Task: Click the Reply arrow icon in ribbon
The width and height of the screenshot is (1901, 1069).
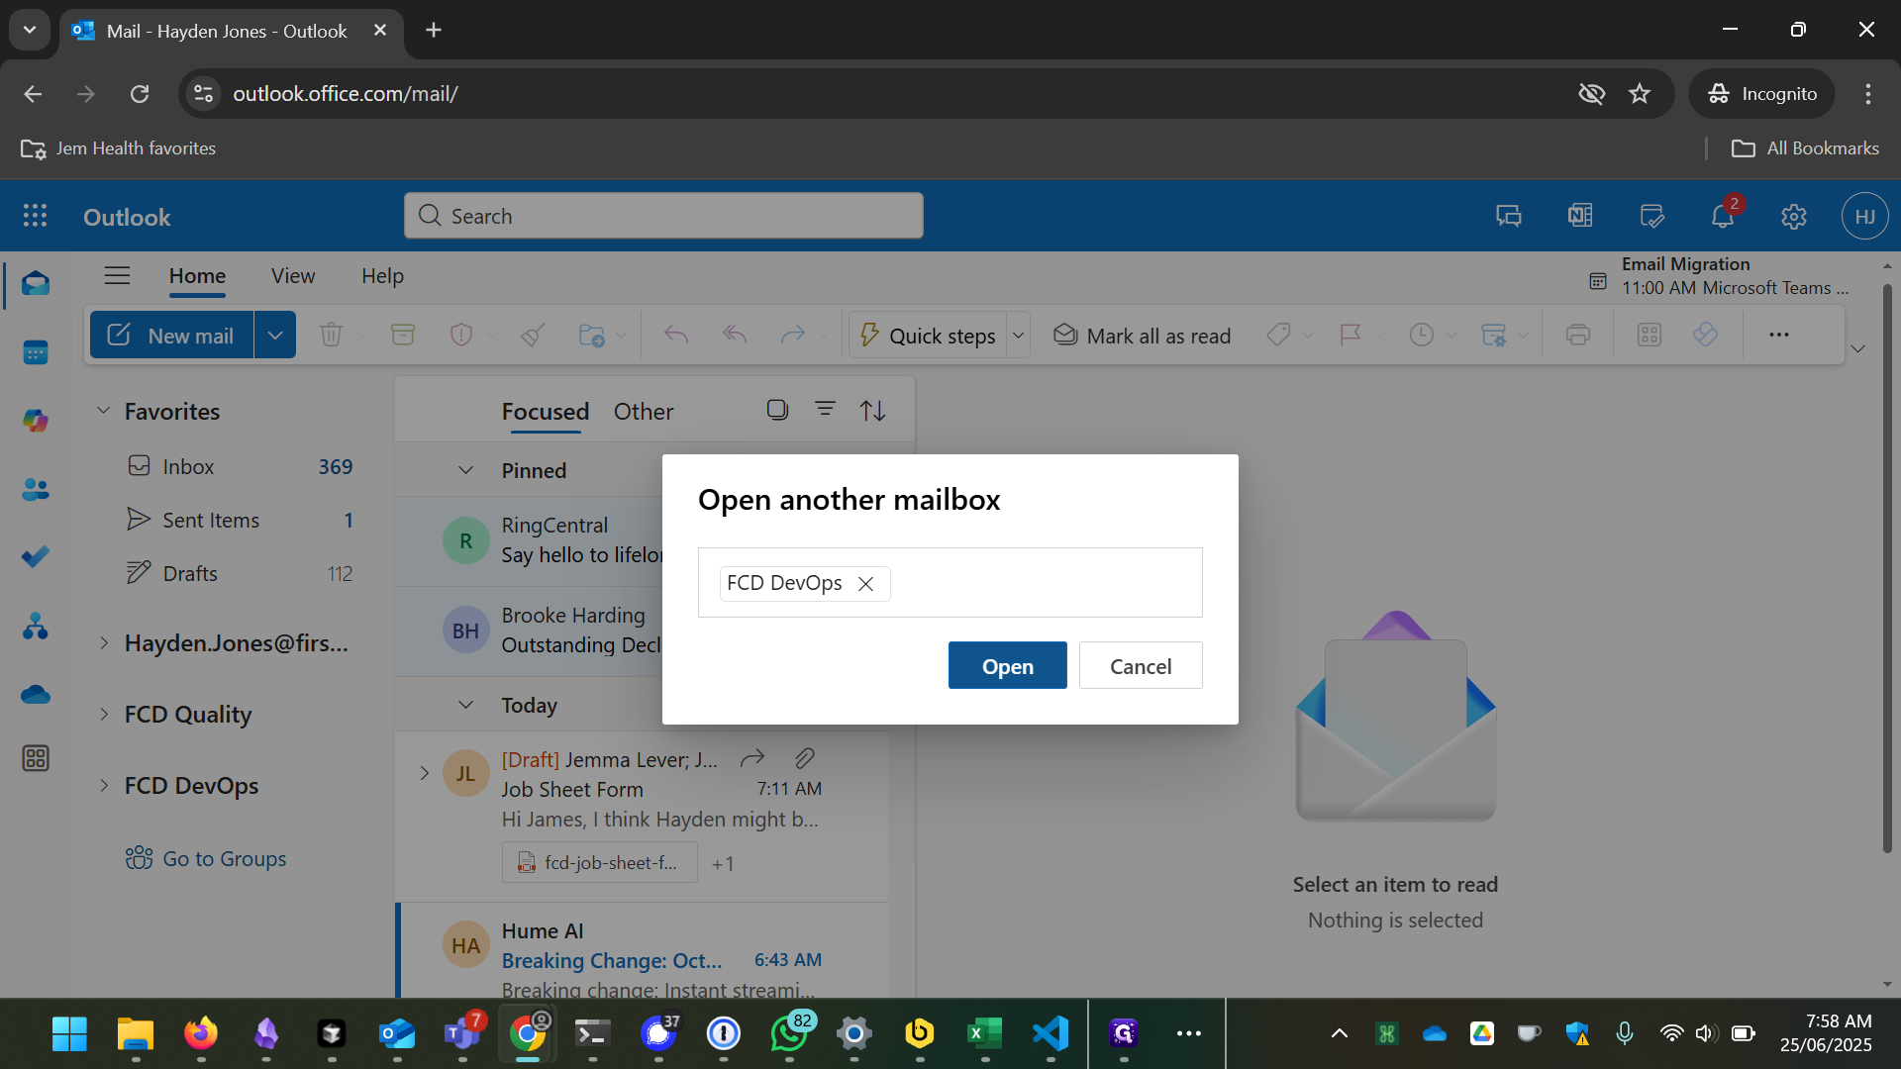Action: 676,335
